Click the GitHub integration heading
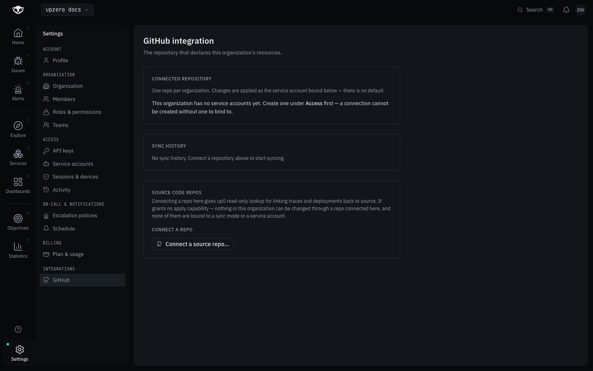593x371 pixels. point(178,41)
